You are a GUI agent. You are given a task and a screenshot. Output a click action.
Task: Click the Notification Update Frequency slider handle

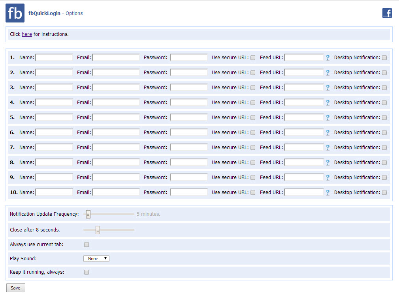pyautogui.click(x=88, y=214)
